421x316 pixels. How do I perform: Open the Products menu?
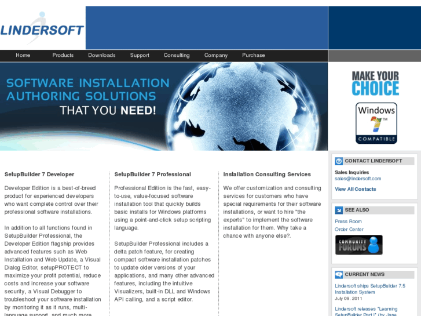63,55
